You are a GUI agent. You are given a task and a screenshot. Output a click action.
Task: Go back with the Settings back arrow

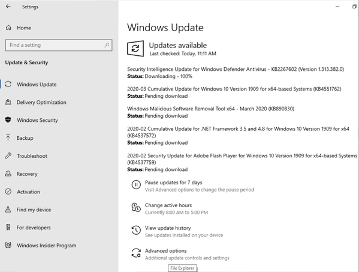[8, 7]
